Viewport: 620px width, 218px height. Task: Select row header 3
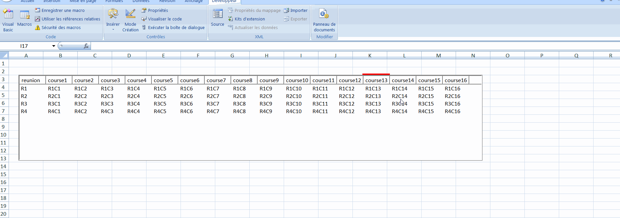coord(4,79)
